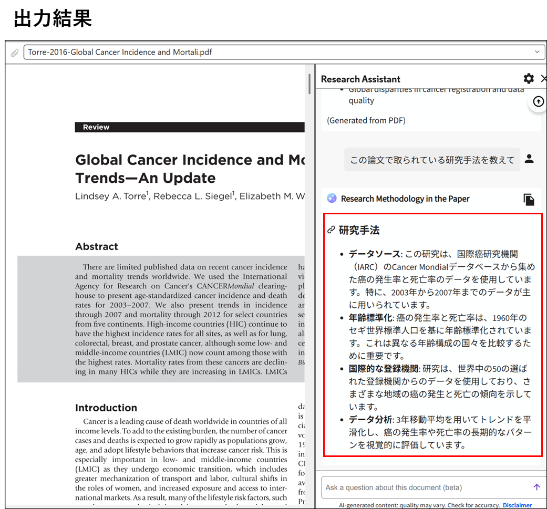
Task: Click the Introduction heading in the PDF
Action: 106,408
